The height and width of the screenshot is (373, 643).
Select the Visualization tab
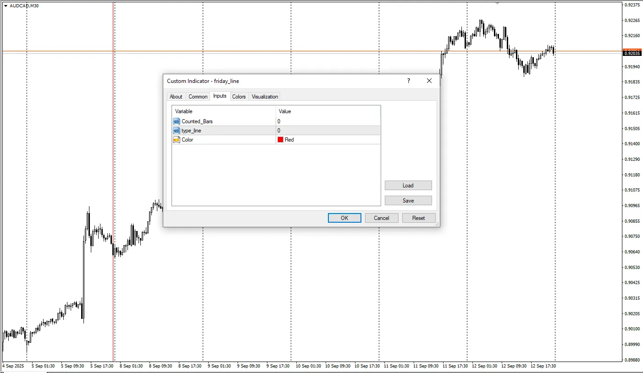265,97
